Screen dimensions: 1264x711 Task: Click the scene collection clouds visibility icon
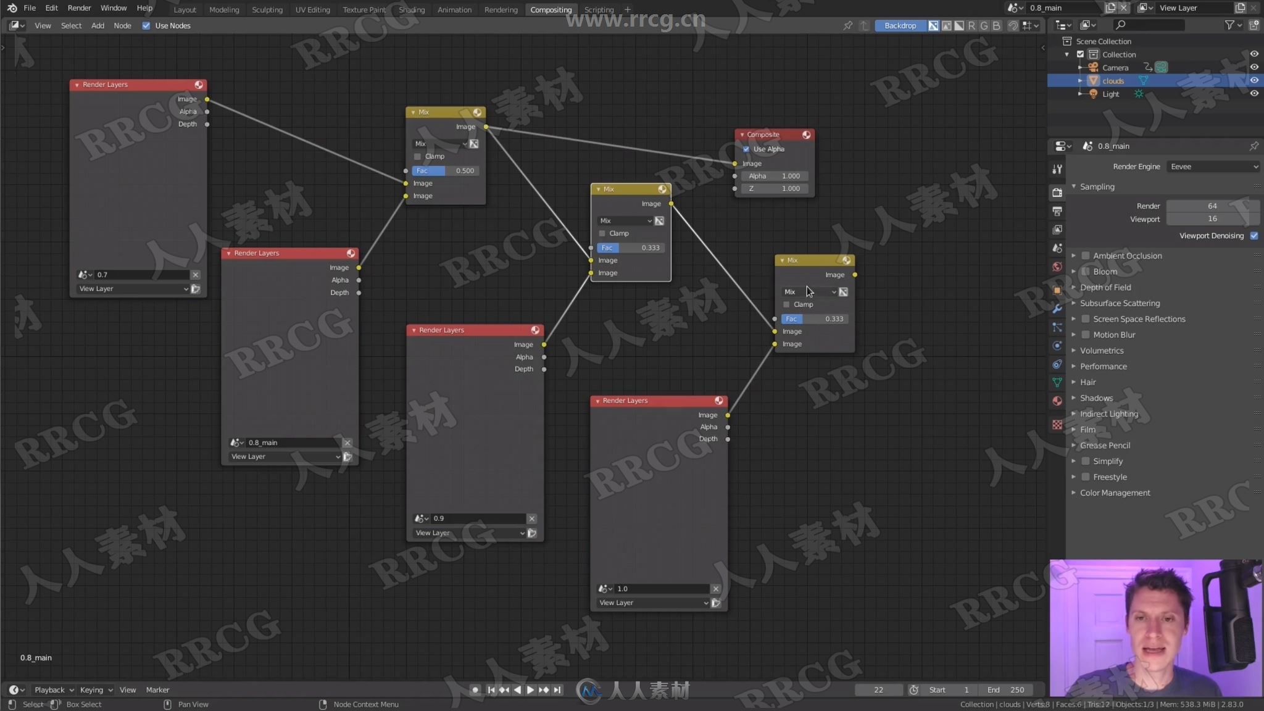tap(1255, 80)
